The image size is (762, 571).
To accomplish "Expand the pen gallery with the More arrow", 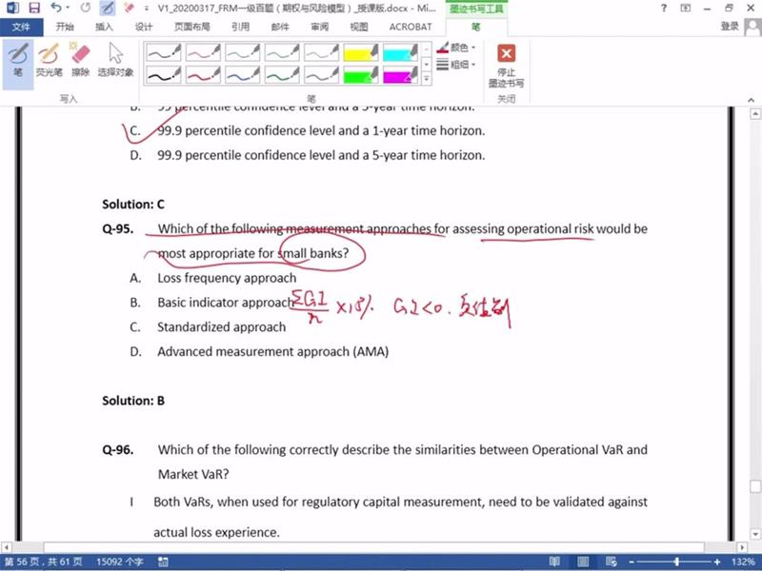I will [426, 78].
